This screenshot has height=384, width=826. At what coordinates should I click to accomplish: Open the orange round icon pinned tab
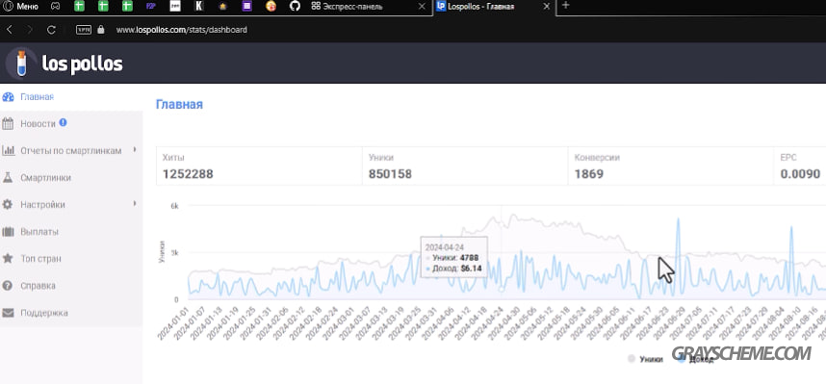tap(271, 7)
